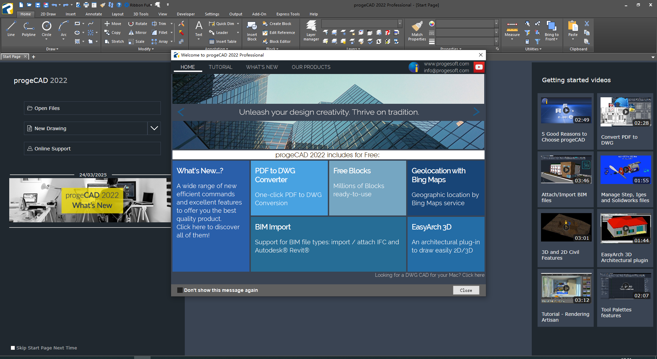The image size is (657, 359).
Task: Expand the Quick Dim dropdown arrow
Action: click(238, 24)
